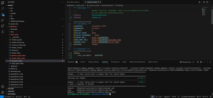Click the master branch in status bar

9,97
